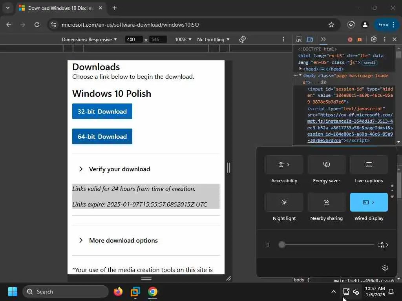
Task: Close the DevTools panel
Action: 395,39
